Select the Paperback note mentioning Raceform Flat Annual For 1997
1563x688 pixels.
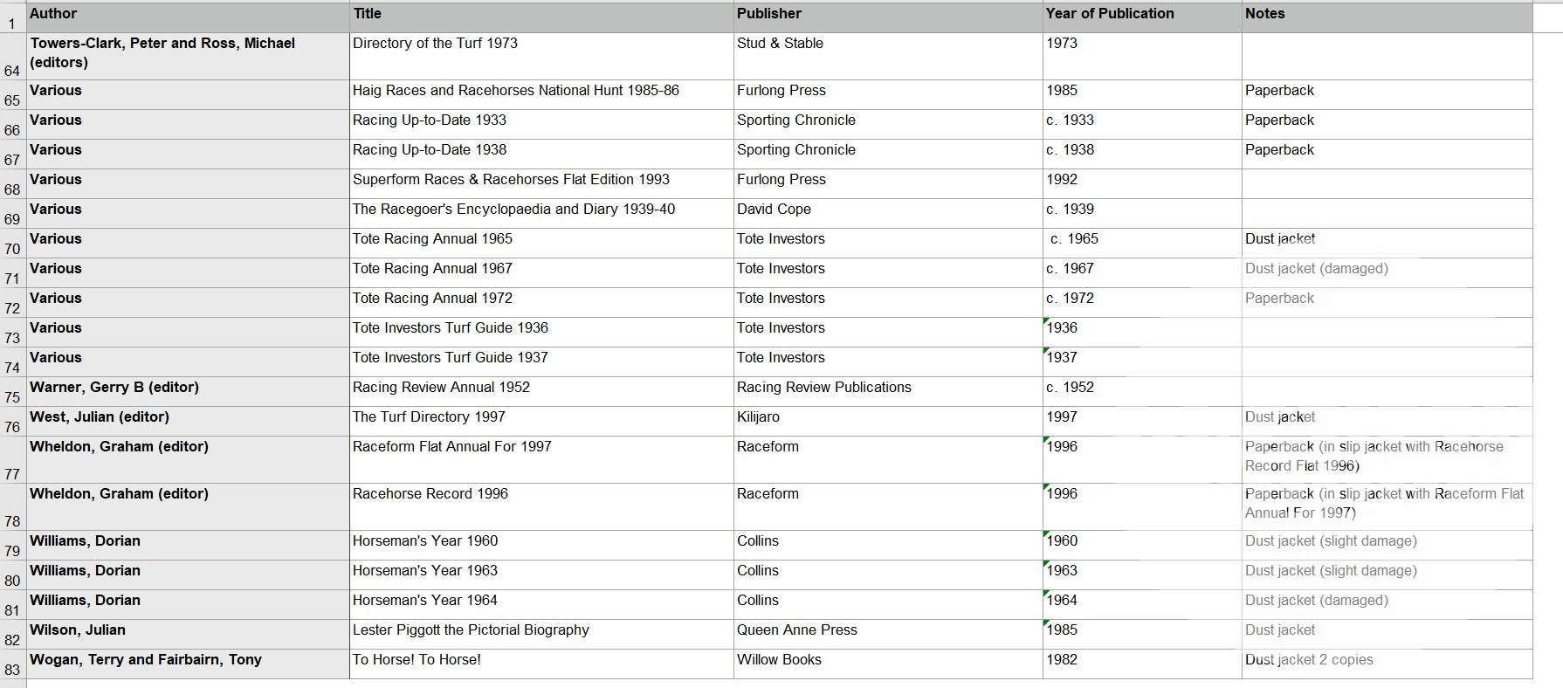(x=1387, y=507)
